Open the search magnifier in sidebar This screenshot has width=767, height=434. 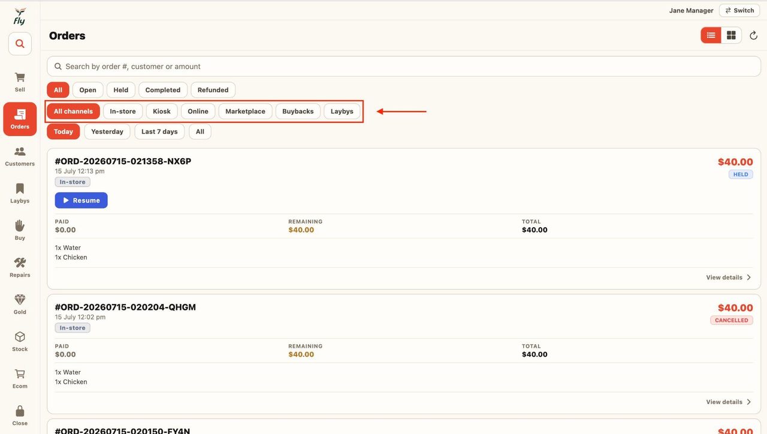(20, 44)
